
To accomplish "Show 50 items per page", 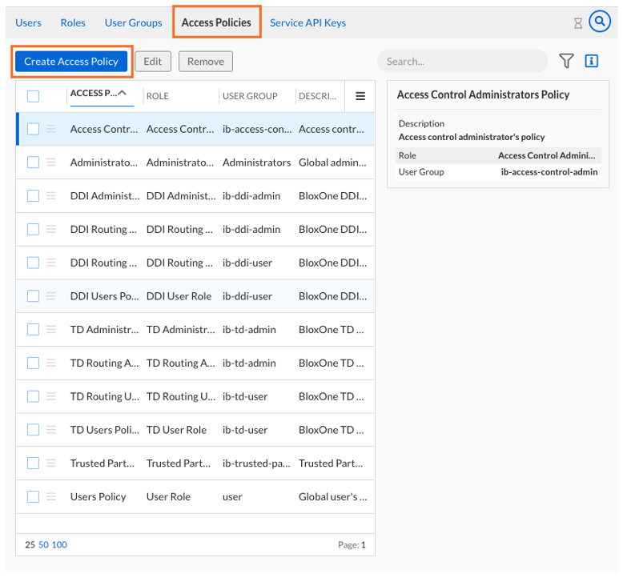I will [x=44, y=544].
